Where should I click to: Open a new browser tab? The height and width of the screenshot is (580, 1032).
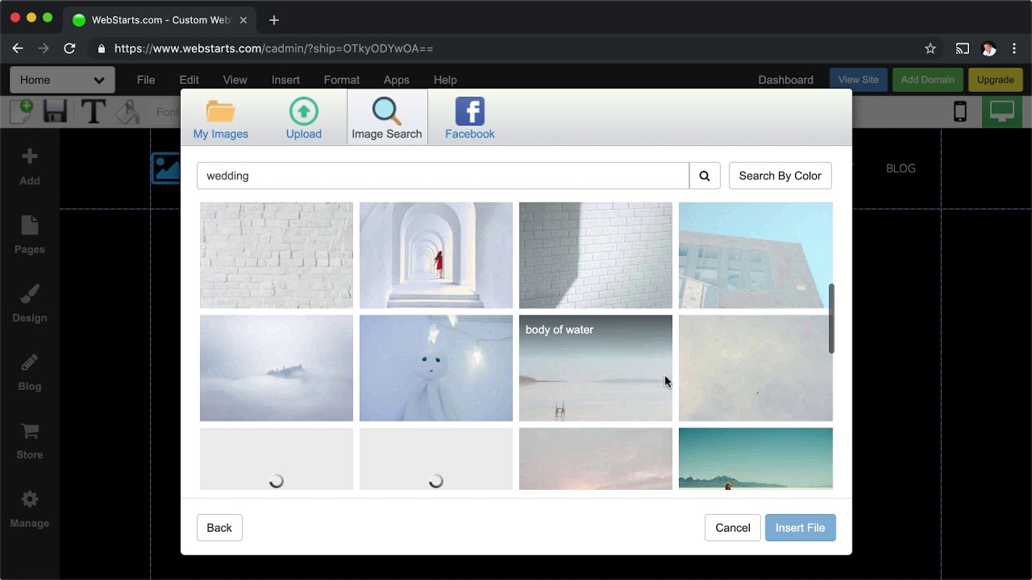pyautogui.click(x=274, y=20)
